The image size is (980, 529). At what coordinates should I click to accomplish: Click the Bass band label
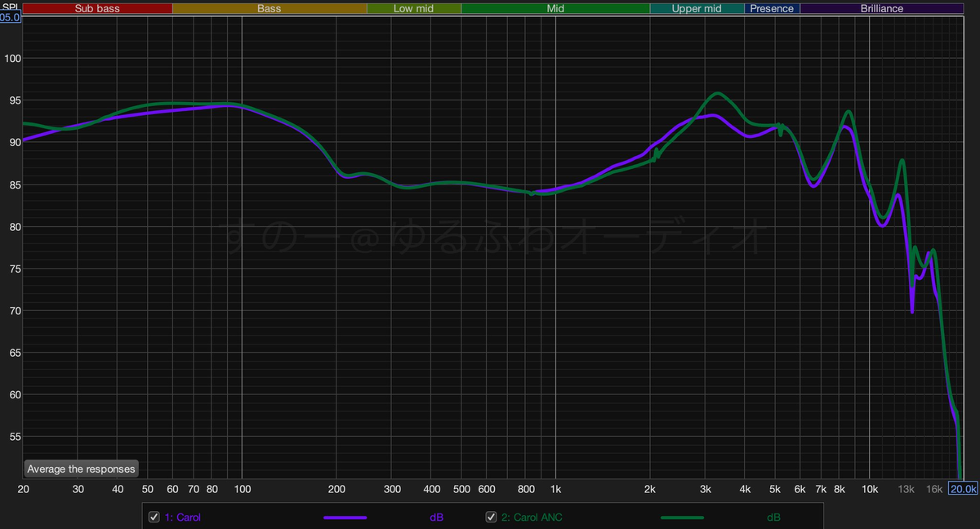tap(269, 9)
